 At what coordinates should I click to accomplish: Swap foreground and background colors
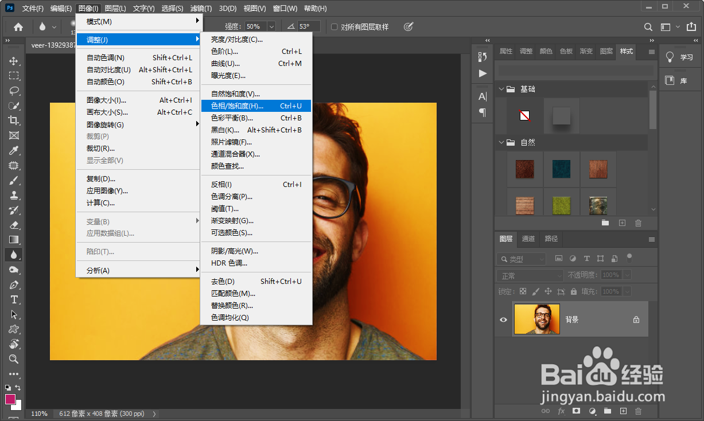18,388
